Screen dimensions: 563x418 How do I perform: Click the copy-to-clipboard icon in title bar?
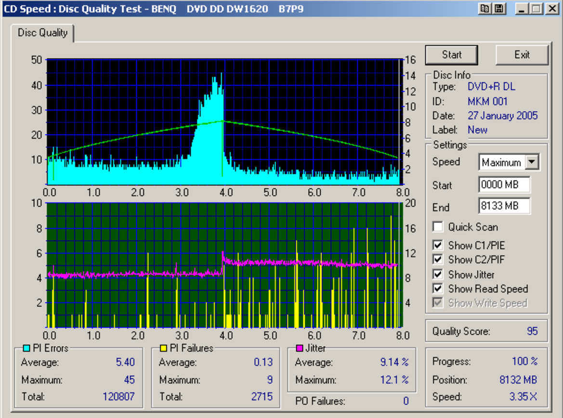coord(484,9)
